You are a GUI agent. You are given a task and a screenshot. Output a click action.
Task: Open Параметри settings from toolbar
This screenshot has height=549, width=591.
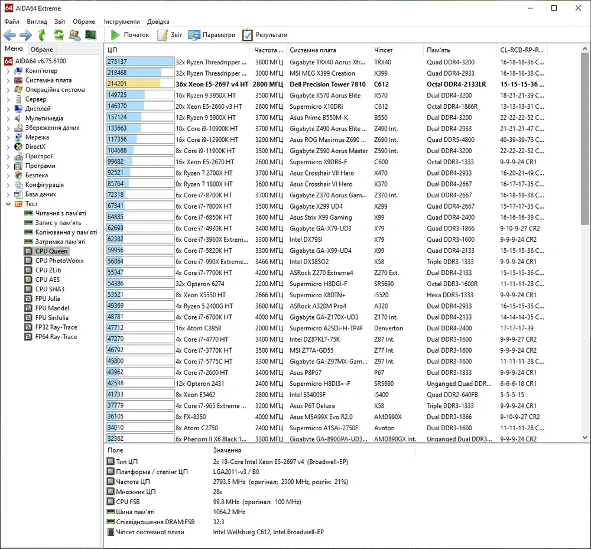coord(212,35)
